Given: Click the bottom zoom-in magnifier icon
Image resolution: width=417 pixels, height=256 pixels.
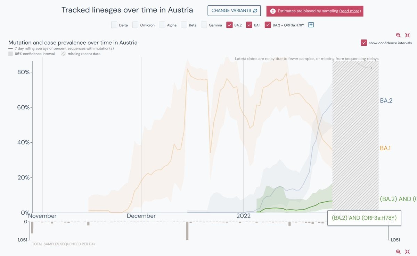Looking at the screenshot, I should pos(398,252).
